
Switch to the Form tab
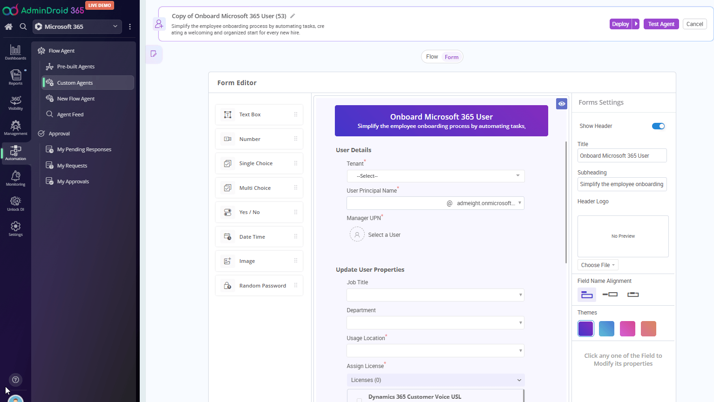pos(451,57)
